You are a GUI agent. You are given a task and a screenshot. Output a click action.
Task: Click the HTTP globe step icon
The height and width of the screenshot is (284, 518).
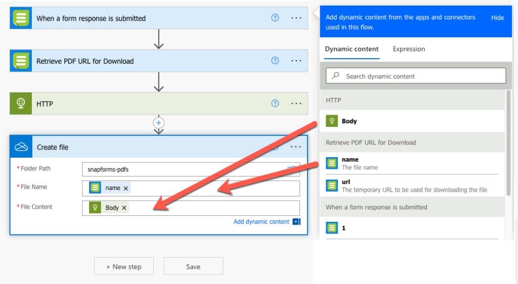coord(21,104)
